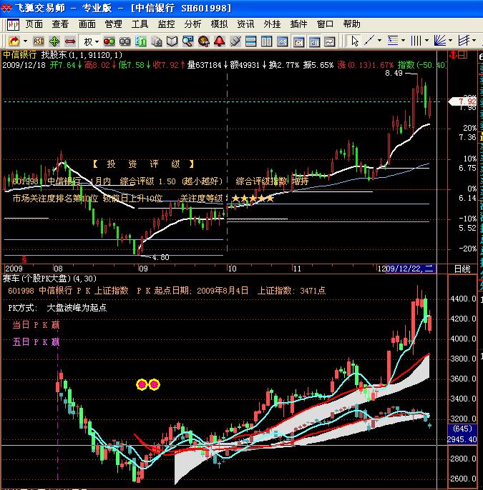The height and width of the screenshot is (490, 483).
Task: Expand the vertical lines tool dropdown arrow
Action: pyautogui.click(x=426, y=40)
